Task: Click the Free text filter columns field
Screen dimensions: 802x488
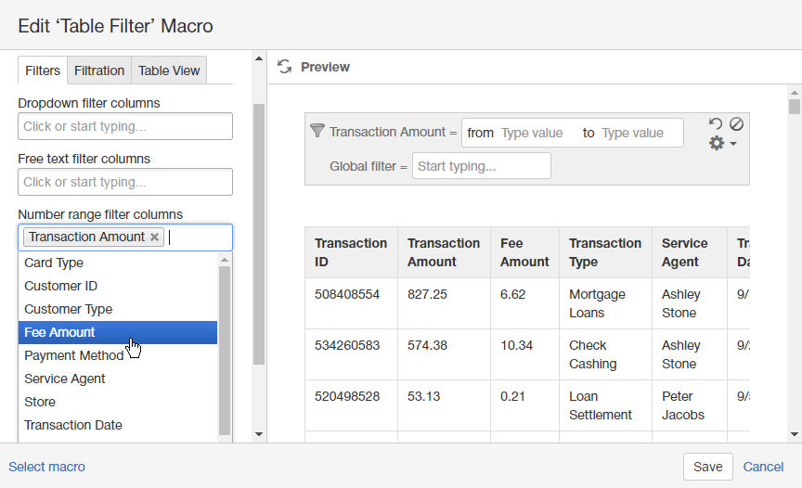Action: tap(125, 182)
